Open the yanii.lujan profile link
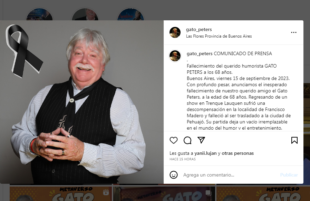Screen dimensions: 310x201 click(206, 153)
